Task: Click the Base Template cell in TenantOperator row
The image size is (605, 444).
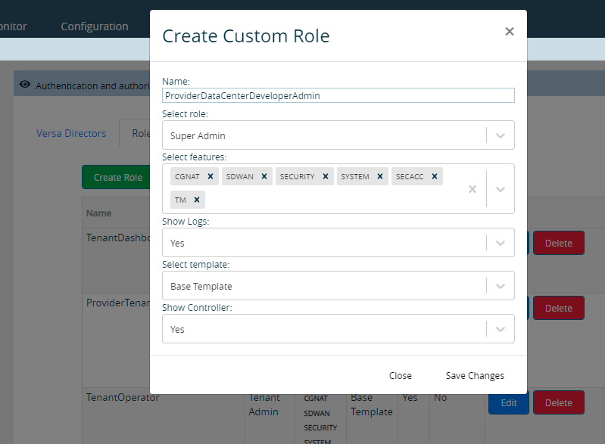Action: click(372, 405)
